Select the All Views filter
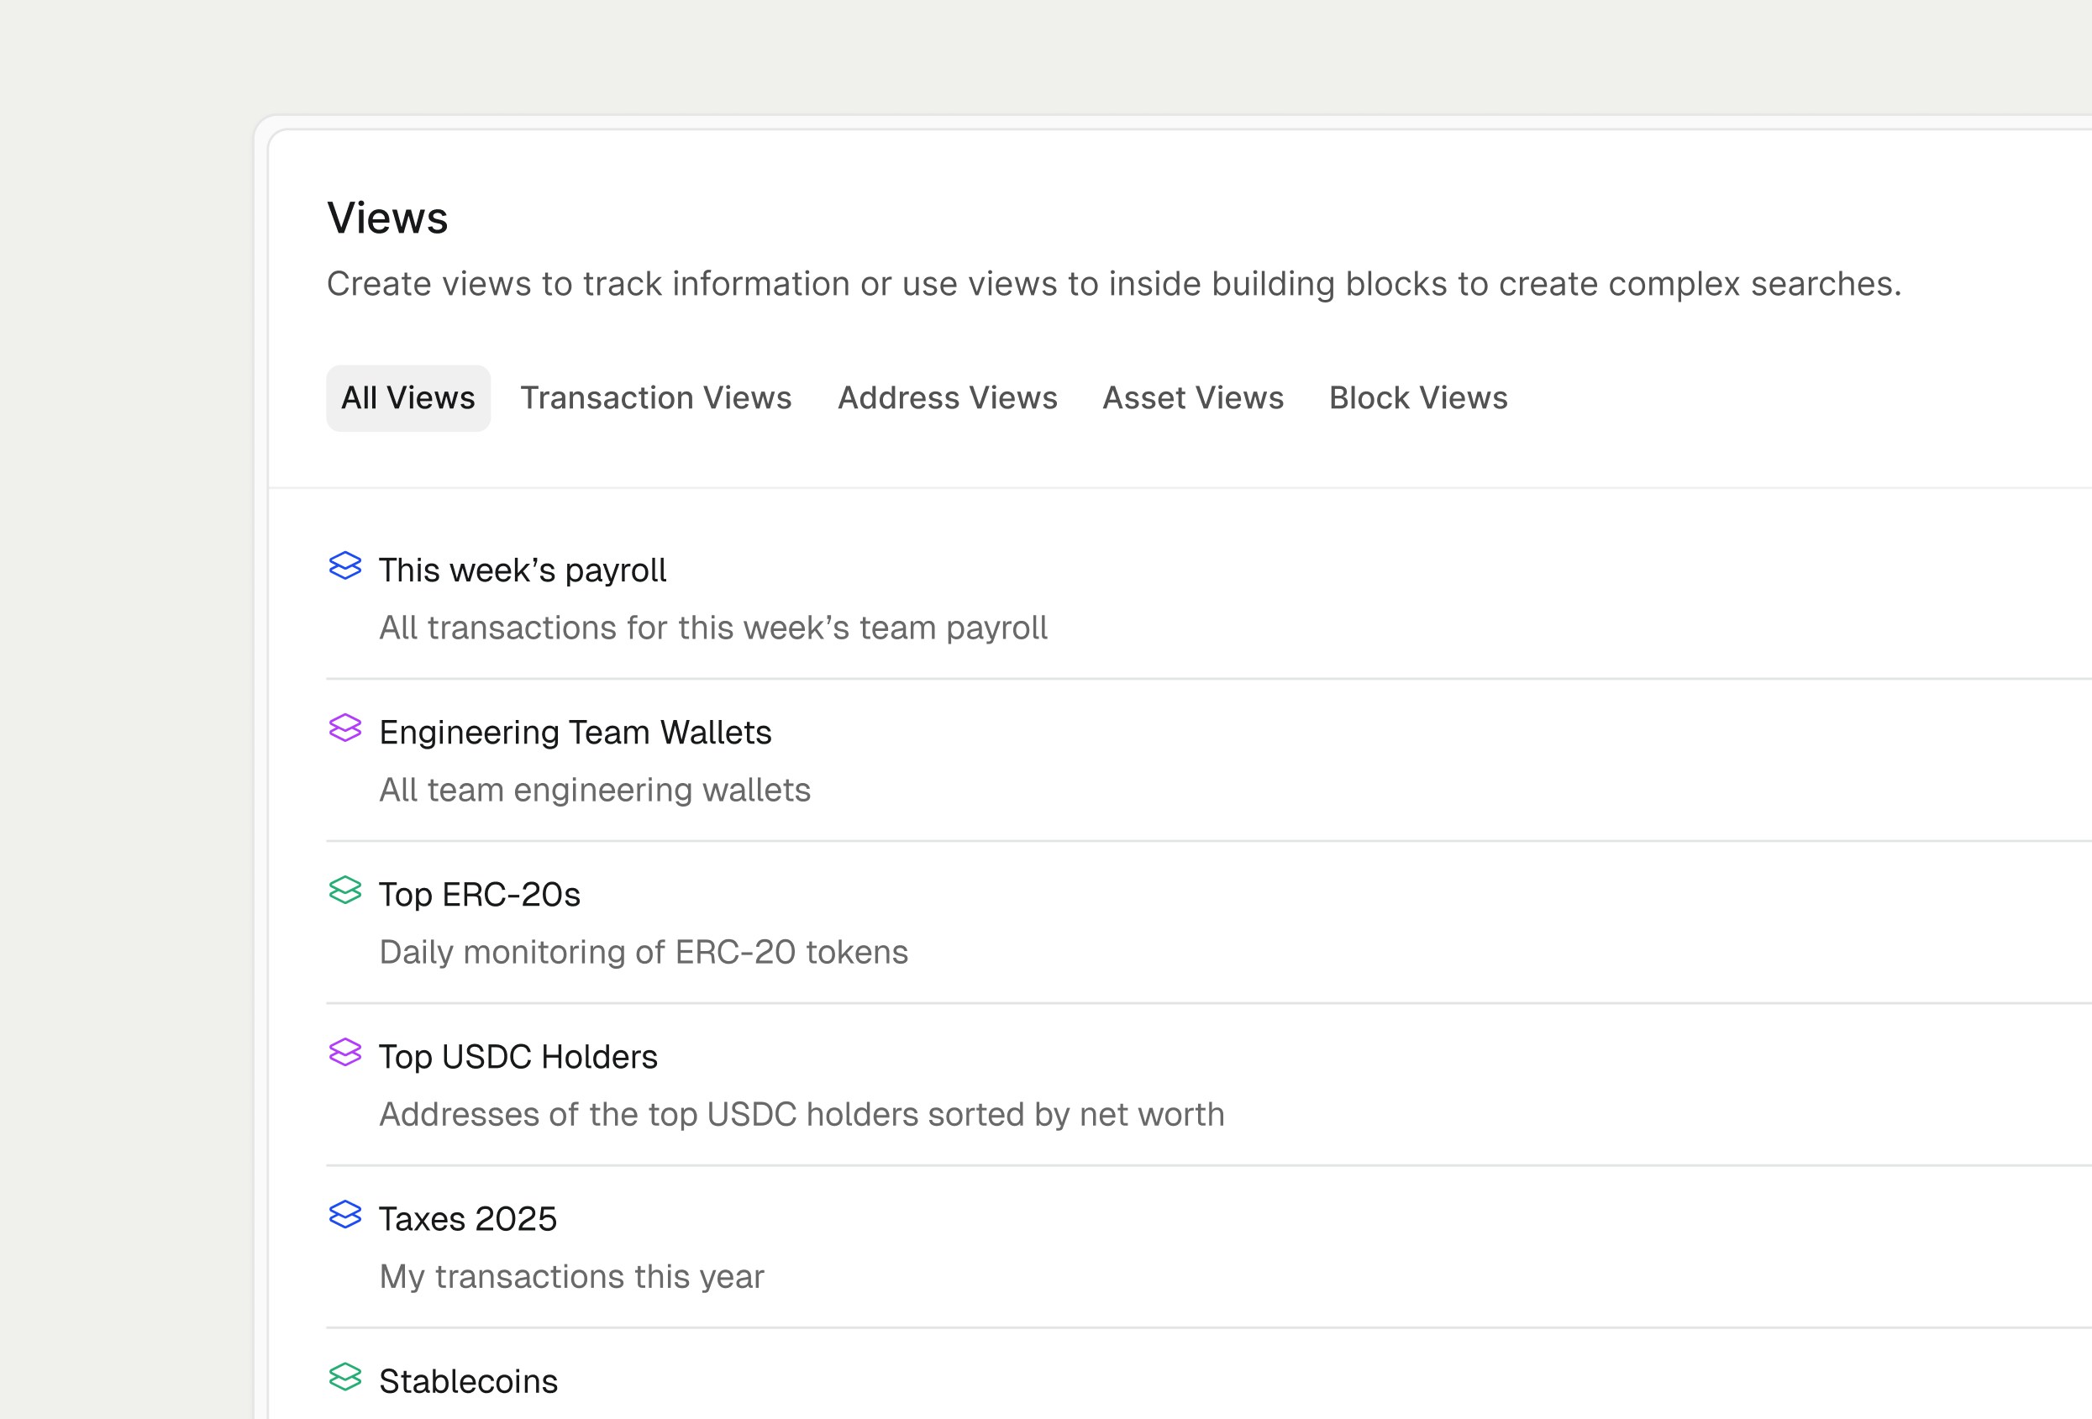2092x1419 pixels. (407, 397)
